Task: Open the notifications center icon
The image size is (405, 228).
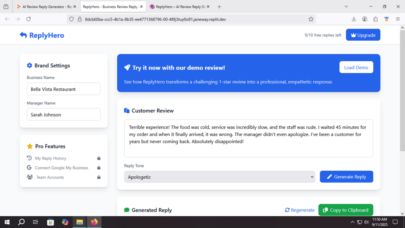Action: (395, 222)
